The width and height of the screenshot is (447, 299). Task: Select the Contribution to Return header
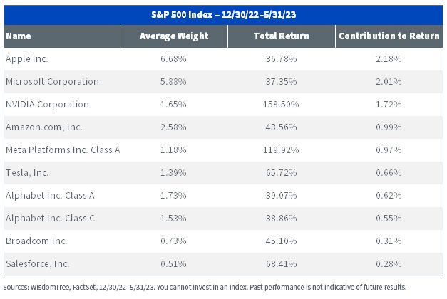389,36
